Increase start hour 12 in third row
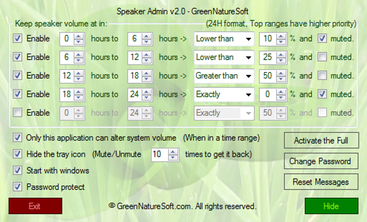Viewport: 367px width, 222px height. coord(79,73)
